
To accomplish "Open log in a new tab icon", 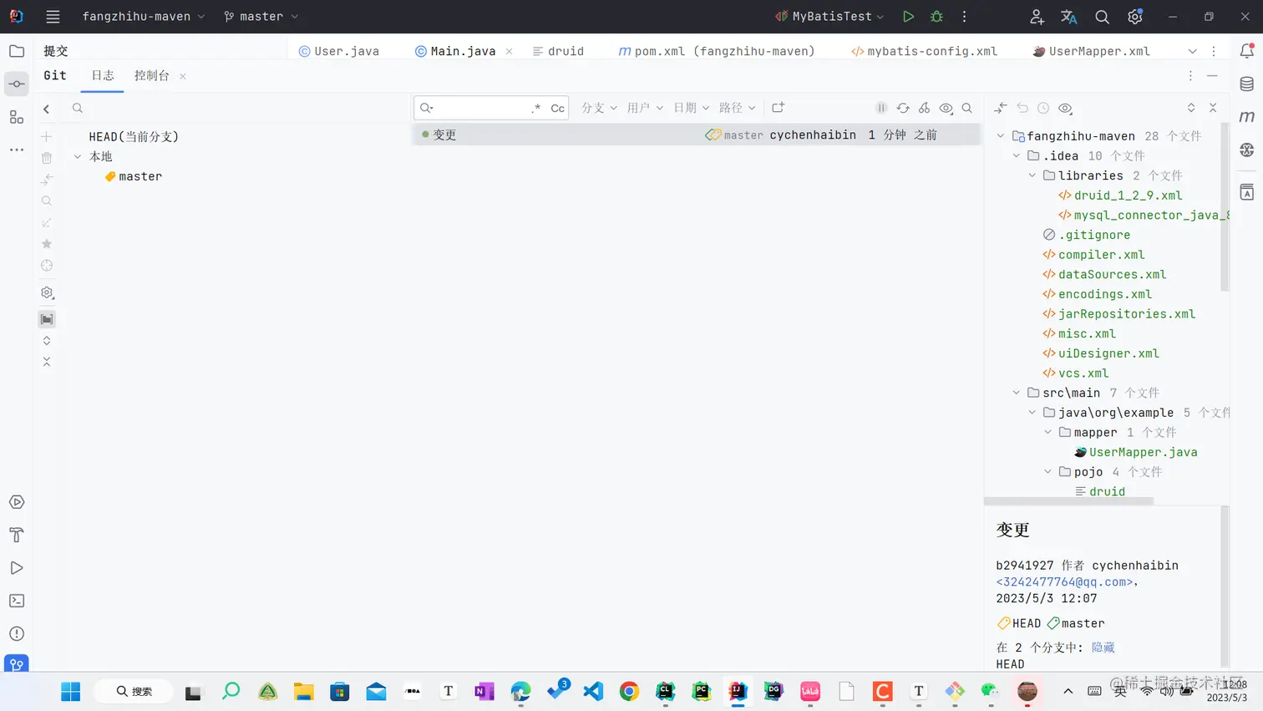I will coord(778,108).
